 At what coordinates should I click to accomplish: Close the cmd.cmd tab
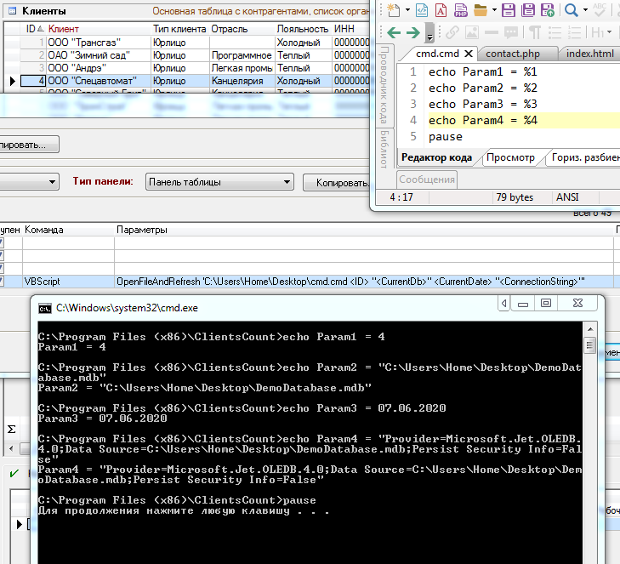coord(469,54)
